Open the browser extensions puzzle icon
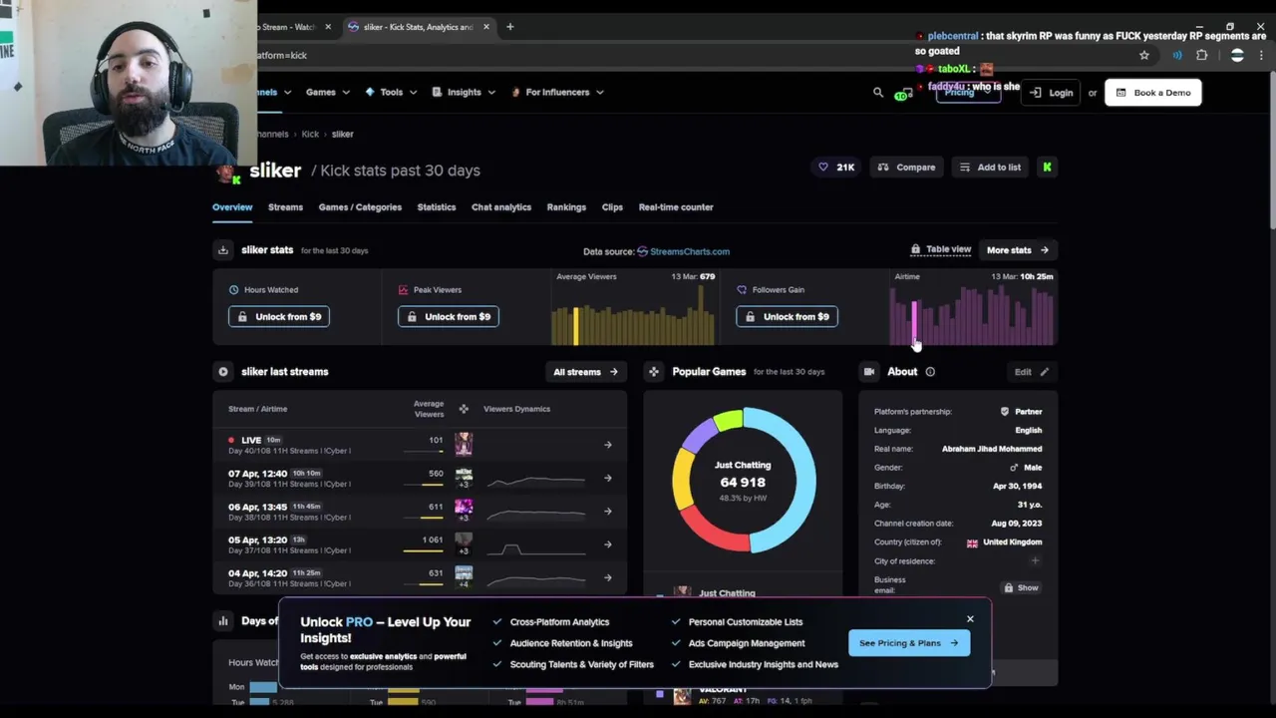The image size is (1276, 718). click(1202, 56)
